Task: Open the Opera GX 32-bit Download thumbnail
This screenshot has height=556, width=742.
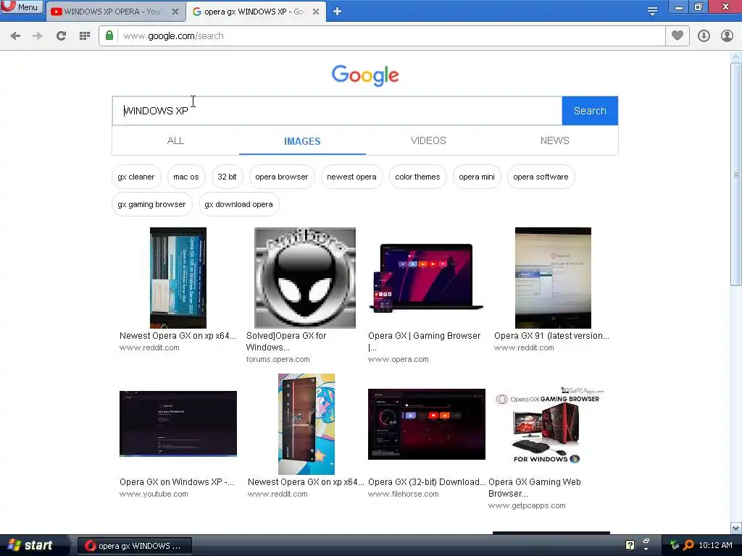Action: [x=426, y=424]
